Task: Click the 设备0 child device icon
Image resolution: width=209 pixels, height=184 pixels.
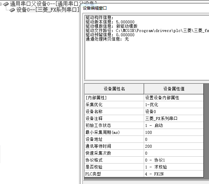Action: point(13,10)
